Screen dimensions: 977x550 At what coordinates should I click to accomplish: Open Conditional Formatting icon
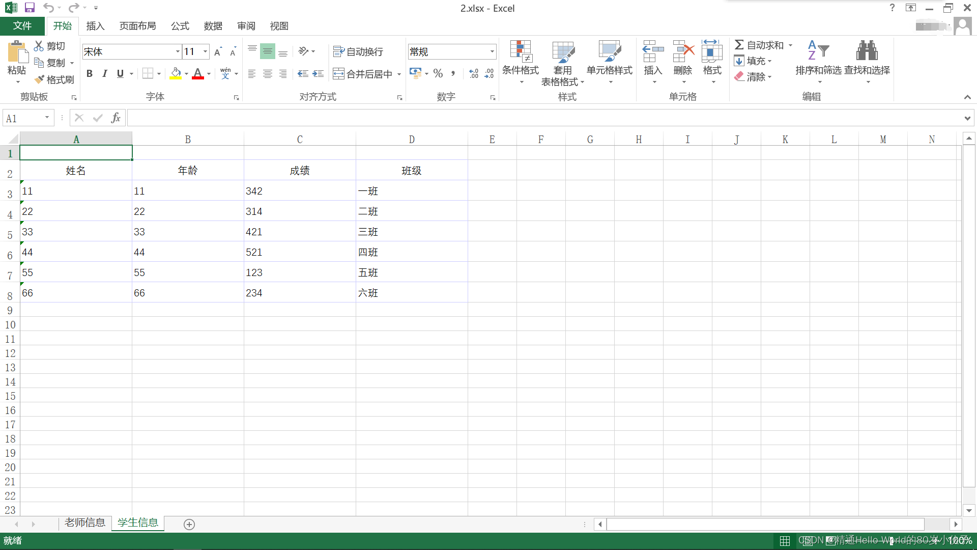coord(521,51)
